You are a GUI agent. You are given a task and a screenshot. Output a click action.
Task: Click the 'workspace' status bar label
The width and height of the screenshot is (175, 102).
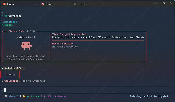33,96
